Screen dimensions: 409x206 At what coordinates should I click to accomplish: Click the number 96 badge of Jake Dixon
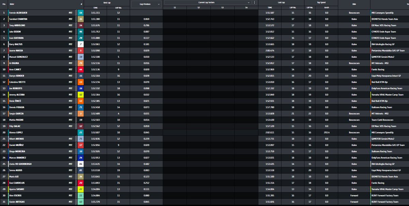coord(81,32)
